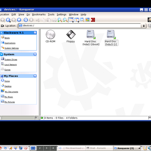
Task: Switch to Shell - Konsole taskbar entry
Action: 99,148
